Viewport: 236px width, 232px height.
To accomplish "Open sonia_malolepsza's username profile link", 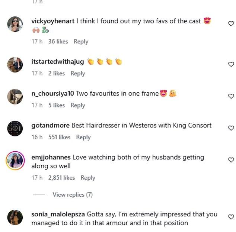I will pos(58,214).
